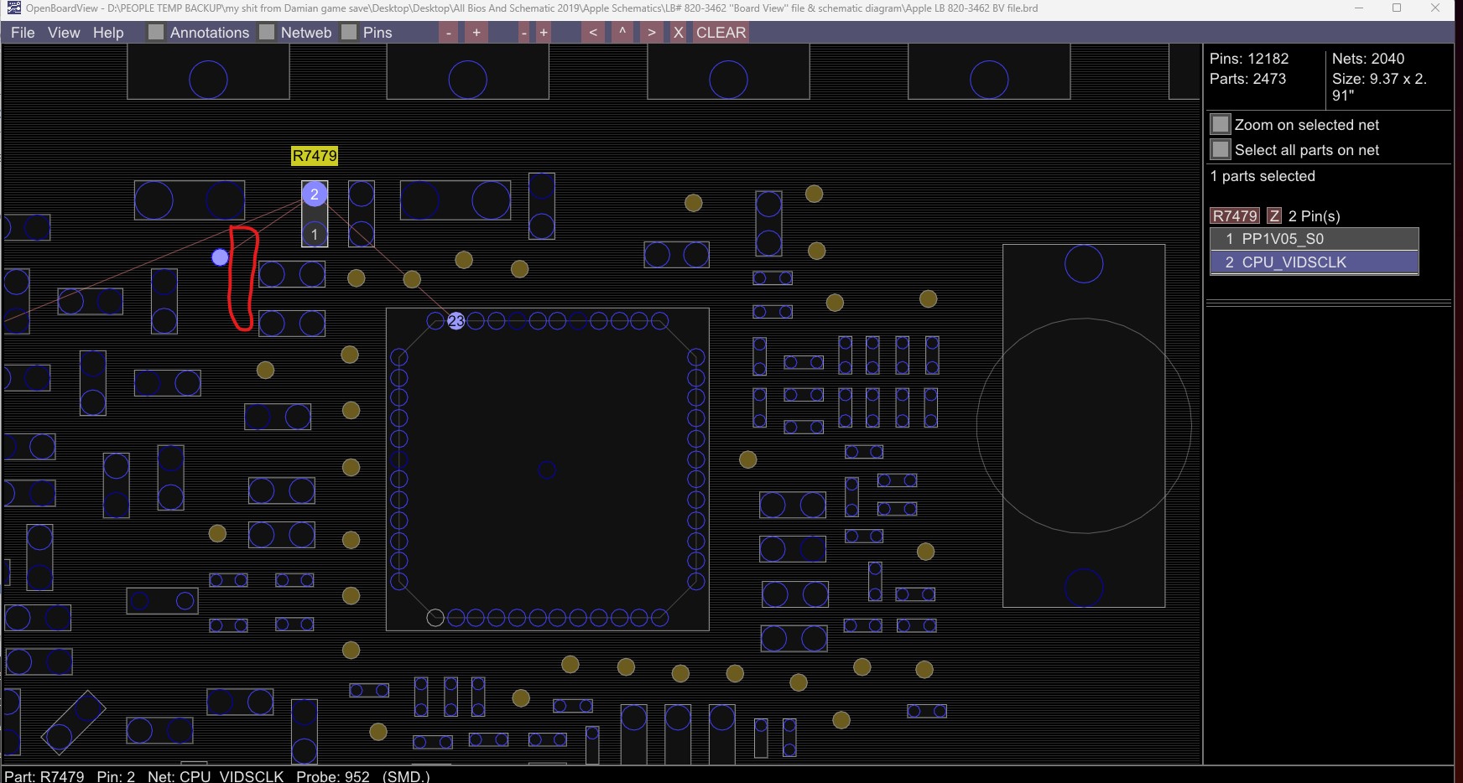Click 'Probe: 952' in status bar
This screenshot has width=1463, height=783.
pos(333,775)
